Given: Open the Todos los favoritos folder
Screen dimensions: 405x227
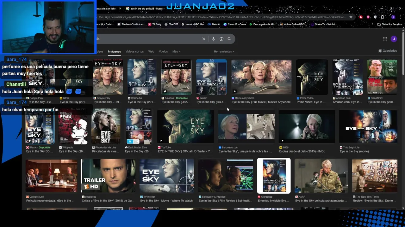Looking at the screenshot, I should (390, 24).
